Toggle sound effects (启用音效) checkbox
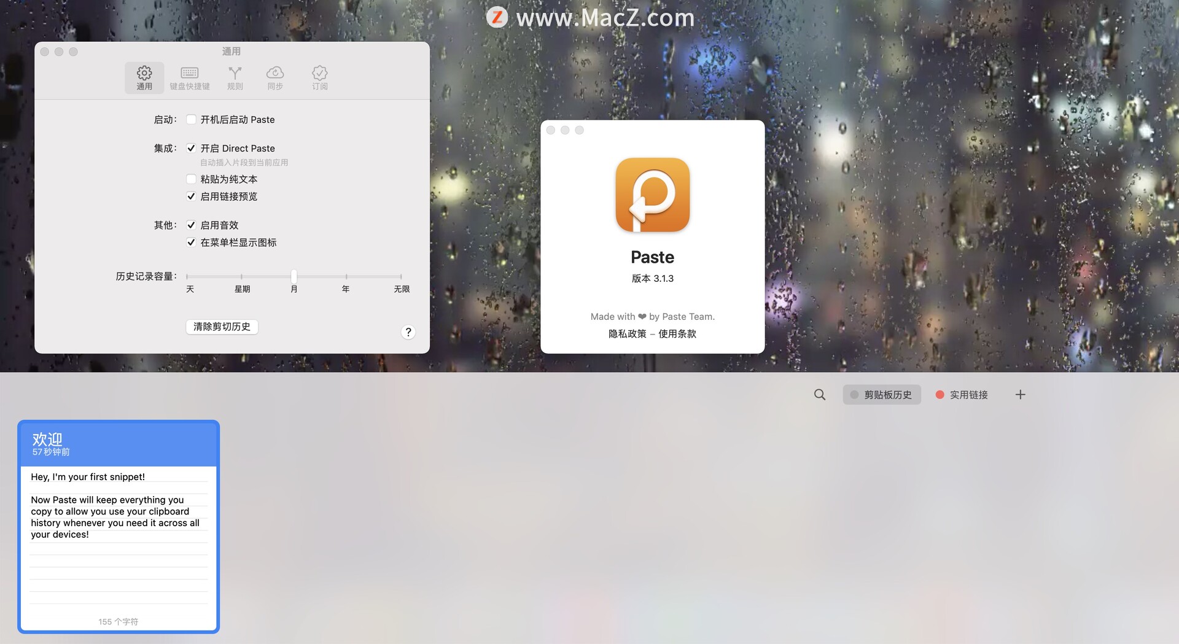The width and height of the screenshot is (1179, 644). pos(191,225)
